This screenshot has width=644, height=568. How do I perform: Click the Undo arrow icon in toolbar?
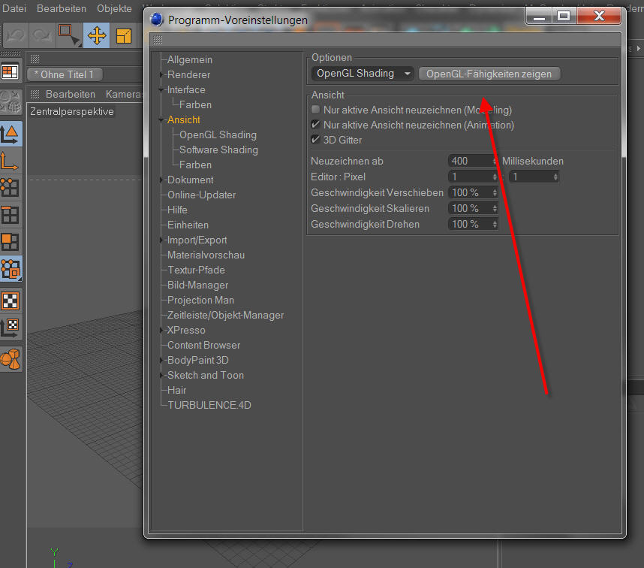tap(15, 36)
